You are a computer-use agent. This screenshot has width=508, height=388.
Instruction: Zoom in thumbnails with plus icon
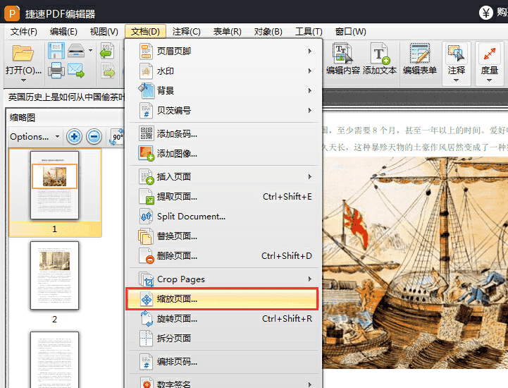point(74,137)
